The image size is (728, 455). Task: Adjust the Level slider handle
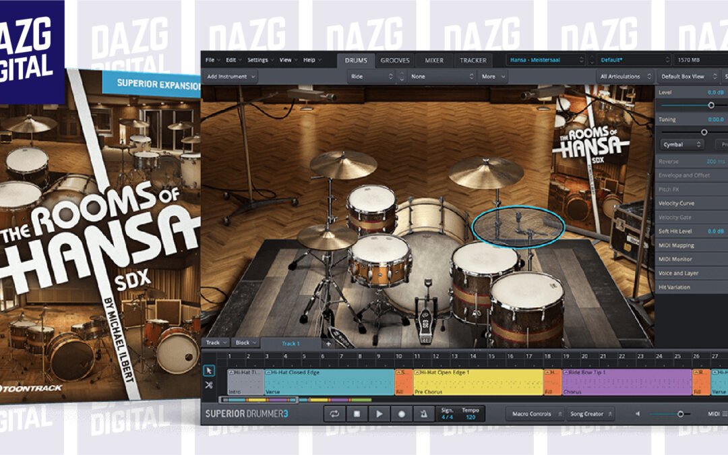[711, 105]
